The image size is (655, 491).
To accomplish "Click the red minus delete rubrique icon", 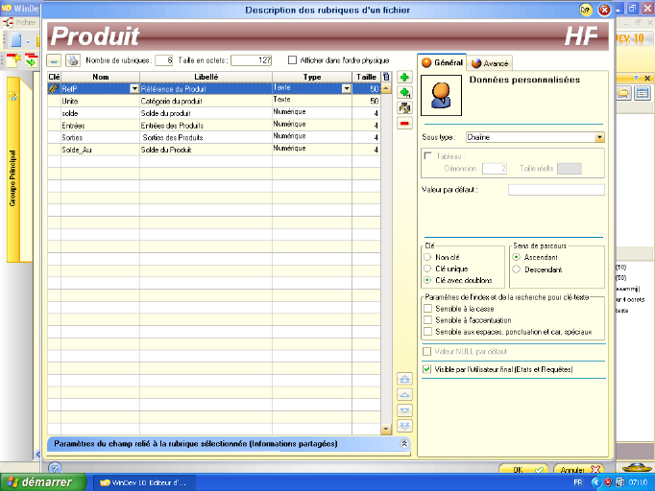I will click(404, 123).
